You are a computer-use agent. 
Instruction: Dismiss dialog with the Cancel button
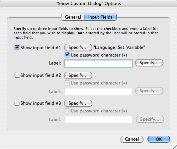pos(132,139)
